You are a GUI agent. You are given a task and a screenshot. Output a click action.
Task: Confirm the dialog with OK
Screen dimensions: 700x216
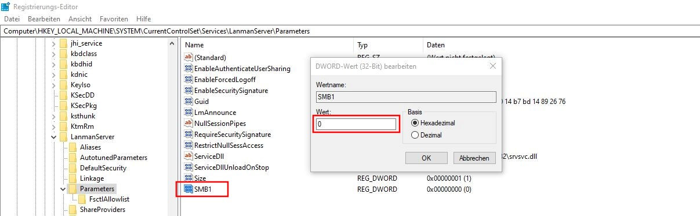(426, 158)
